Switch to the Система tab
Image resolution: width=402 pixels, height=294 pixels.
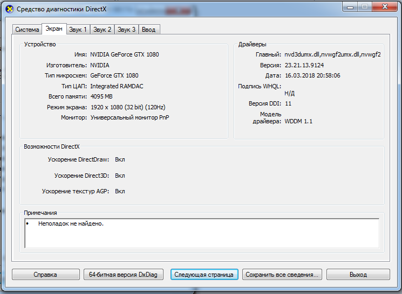pyautogui.click(x=27, y=30)
